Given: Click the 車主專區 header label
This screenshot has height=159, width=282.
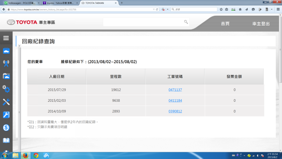Looking at the screenshot, I should tap(47, 22).
